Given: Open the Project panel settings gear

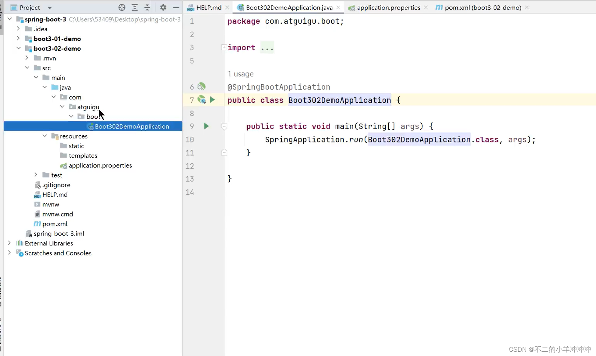Looking at the screenshot, I should 163,7.
